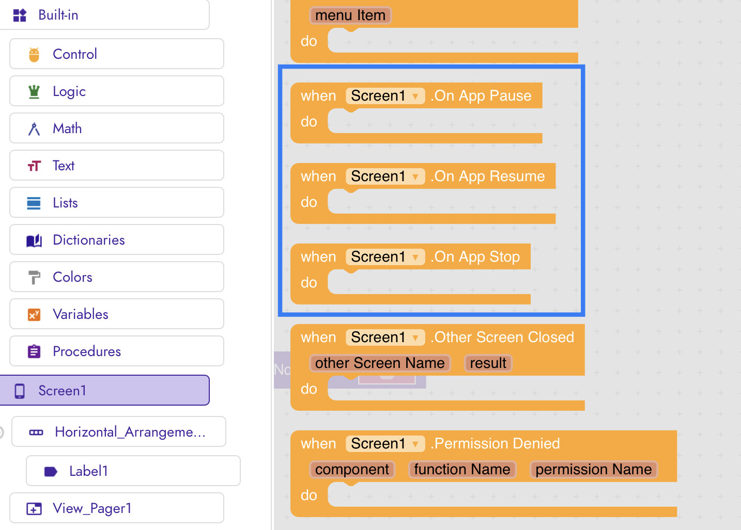741x530 pixels.
Task: Open Screen1 dropdown in Other Screen Closed block
Action: pyautogui.click(x=385, y=338)
